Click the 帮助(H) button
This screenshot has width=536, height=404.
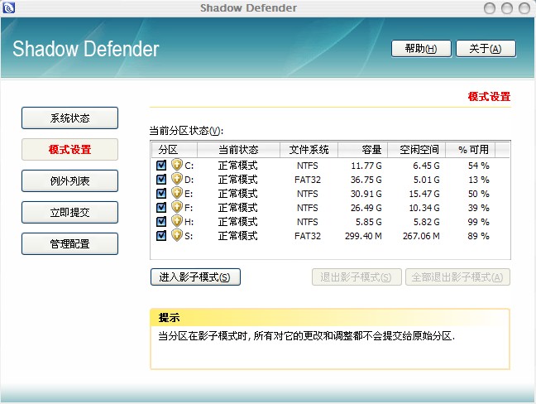[x=421, y=49]
